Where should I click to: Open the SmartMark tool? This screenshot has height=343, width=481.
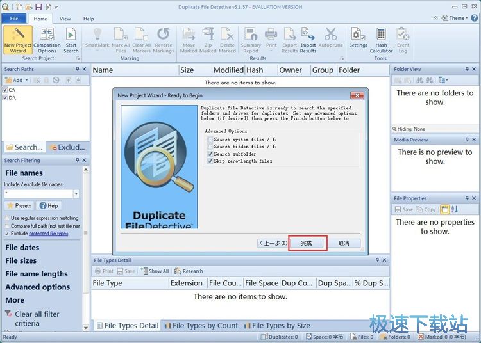tap(97, 40)
